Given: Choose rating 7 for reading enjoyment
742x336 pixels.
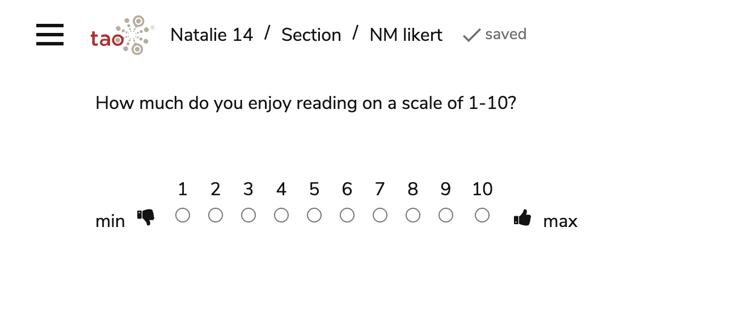Looking at the screenshot, I should [x=380, y=215].
